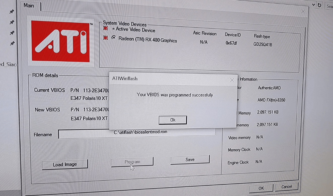Image resolution: width=333 pixels, height=196 pixels.
Task: Click the Radeon (TM) RX 480 Graphics device label
Action: pos(148,40)
